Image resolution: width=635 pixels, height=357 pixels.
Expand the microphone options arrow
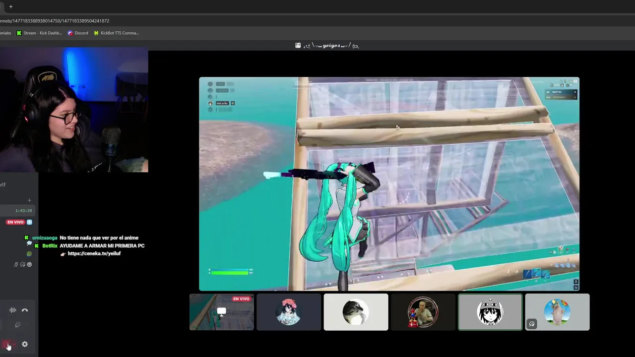click(x=14, y=344)
